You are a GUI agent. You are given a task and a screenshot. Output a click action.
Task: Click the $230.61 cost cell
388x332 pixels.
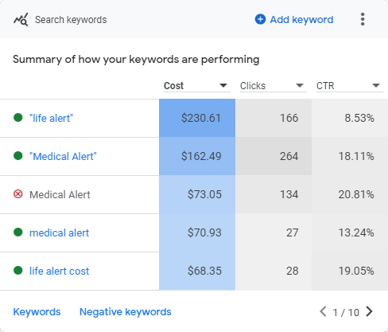pos(197,118)
